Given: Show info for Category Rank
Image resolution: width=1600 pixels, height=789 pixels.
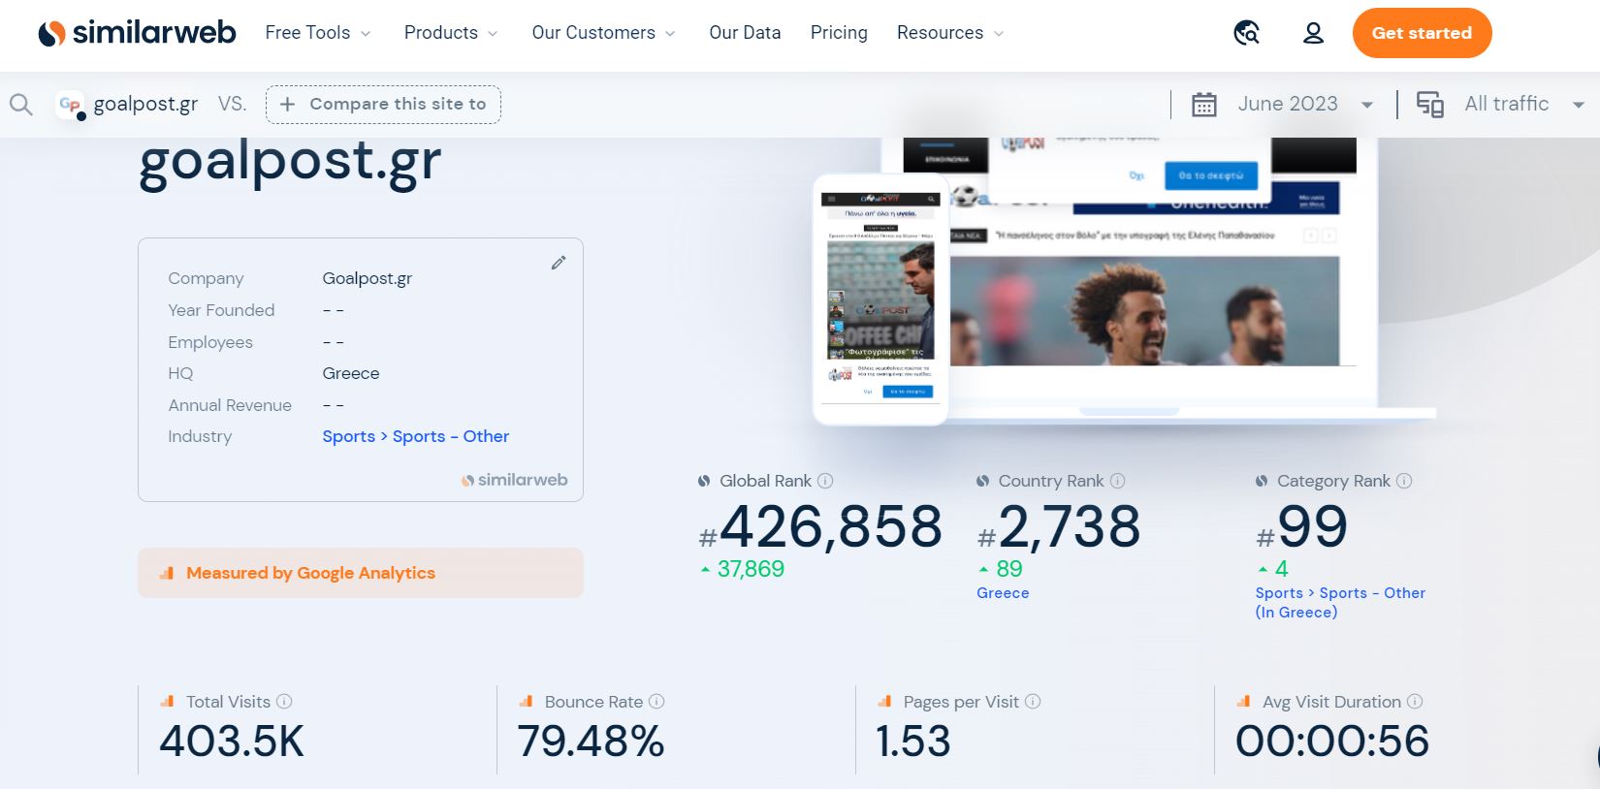Looking at the screenshot, I should (x=1404, y=481).
